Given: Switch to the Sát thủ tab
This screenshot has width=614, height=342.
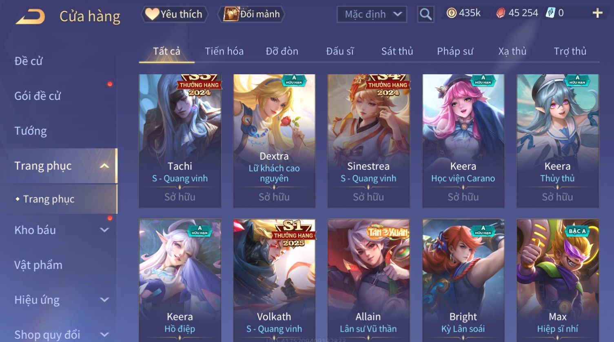Looking at the screenshot, I should pos(397,51).
